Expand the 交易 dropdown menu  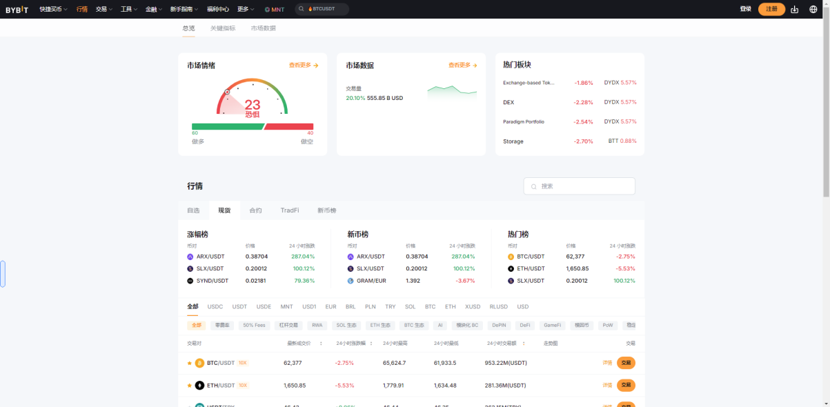tap(104, 10)
